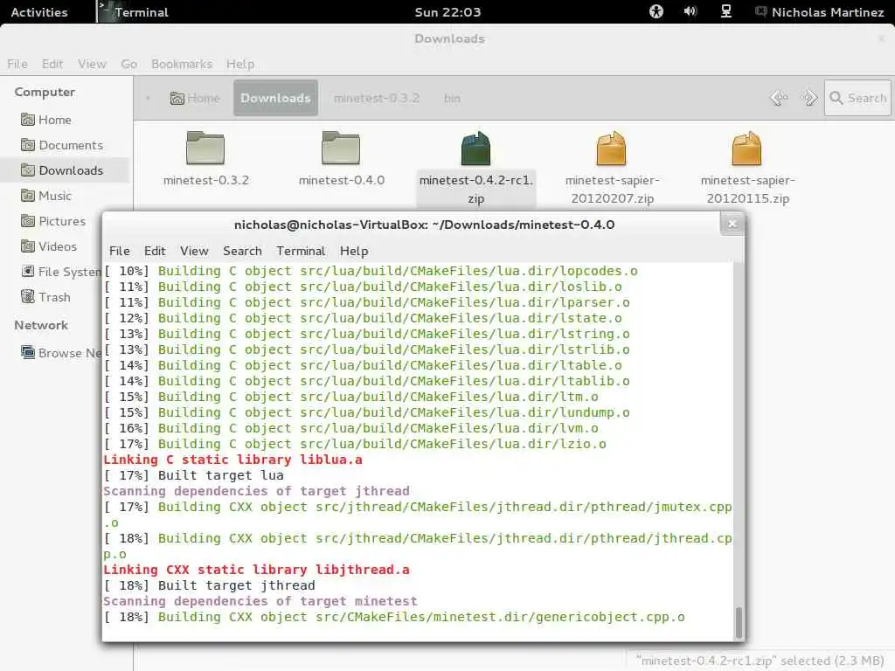This screenshot has height=671, width=895.
Task: Click the line building genericobject.cpp.o
Action: (x=394, y=618)
